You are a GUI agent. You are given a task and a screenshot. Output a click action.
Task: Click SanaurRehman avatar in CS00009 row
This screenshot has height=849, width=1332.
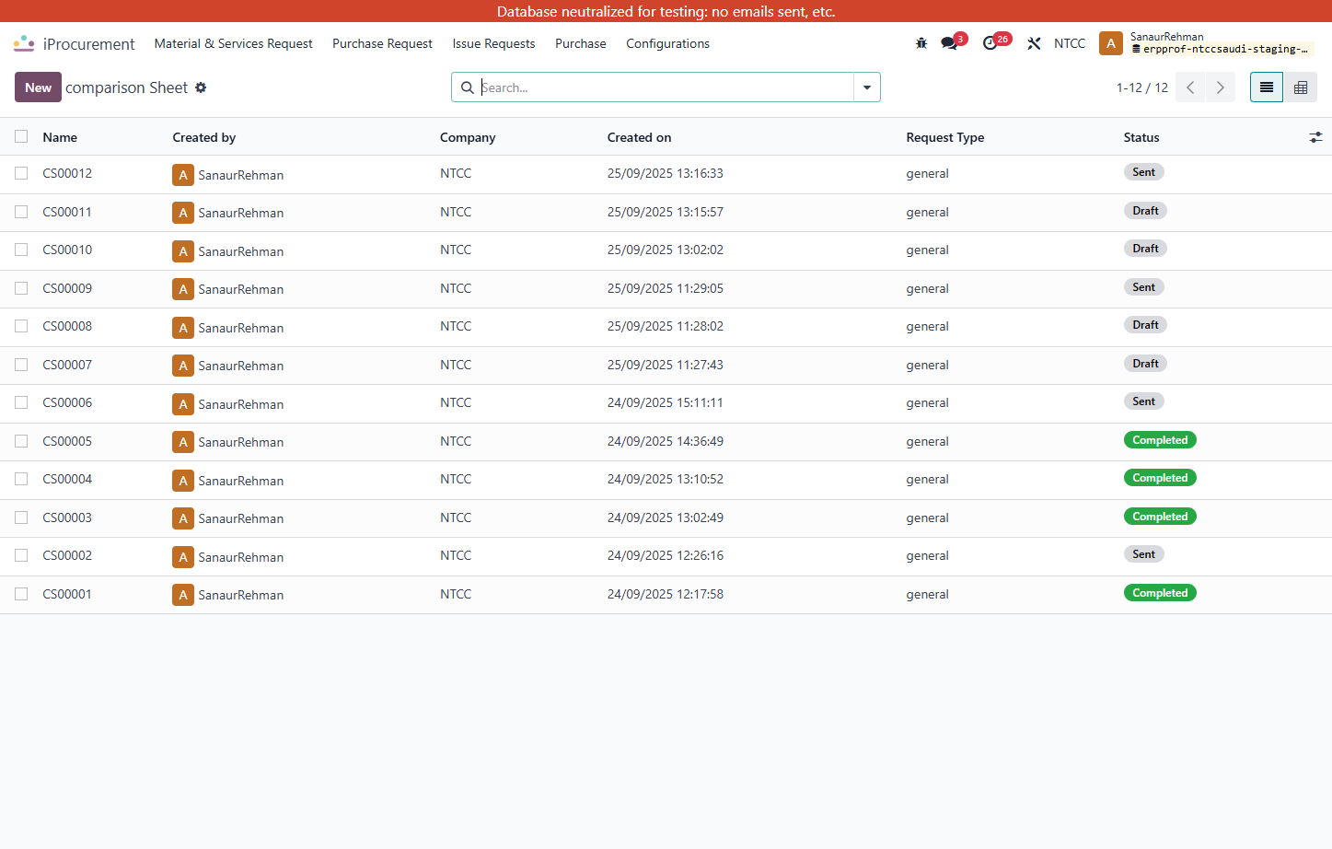click(183, 289)
